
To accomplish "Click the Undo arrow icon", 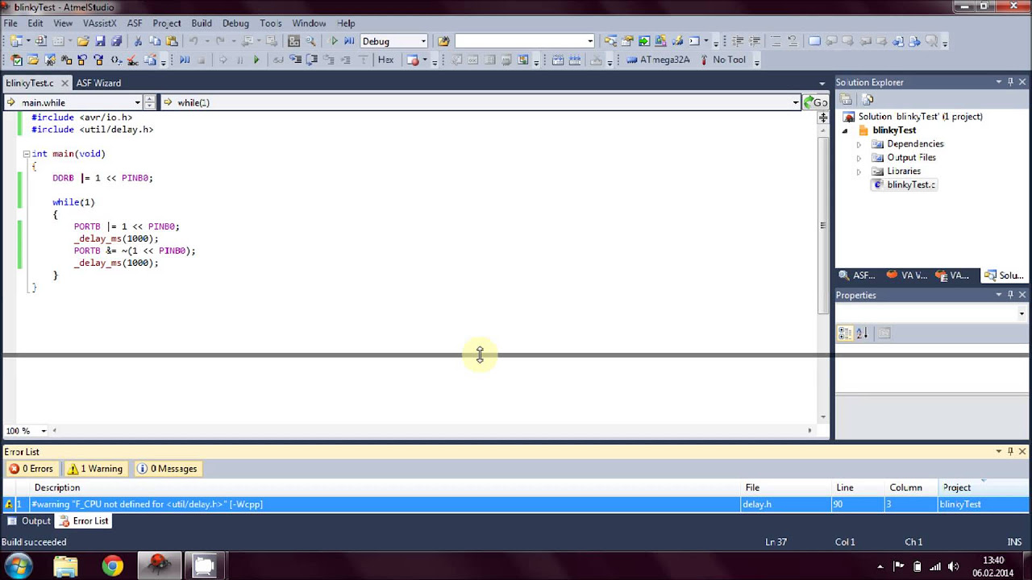I will (x=193, y=41).
